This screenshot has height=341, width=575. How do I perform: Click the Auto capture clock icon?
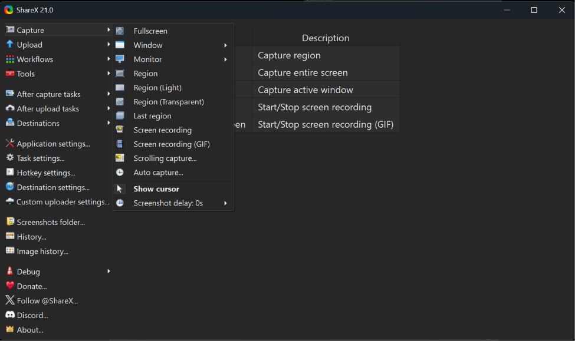(x=120, y=173)
